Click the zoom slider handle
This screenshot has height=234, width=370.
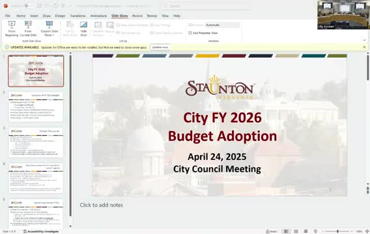(x=337, y=231)
